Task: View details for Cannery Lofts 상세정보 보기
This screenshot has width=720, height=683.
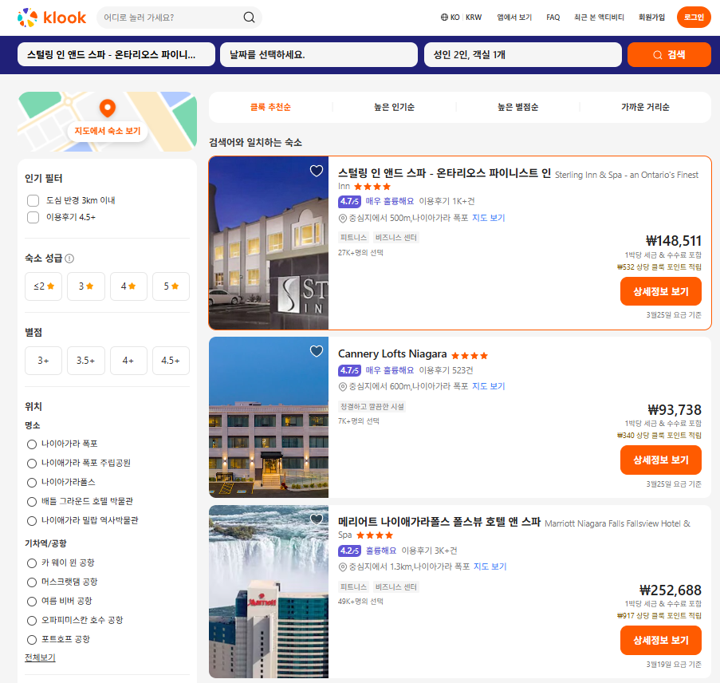Action: coord(661,460)
